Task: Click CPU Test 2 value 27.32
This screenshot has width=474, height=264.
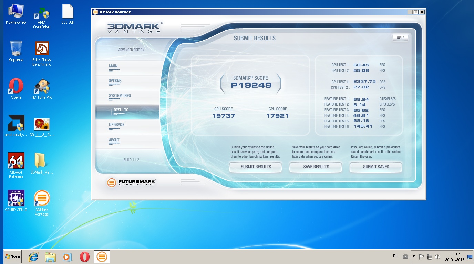Action: point(361,87)
